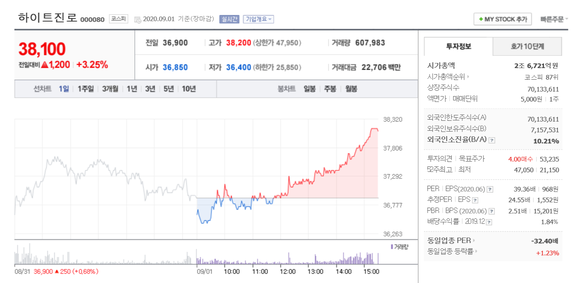Click the 코스피 market badge
This screenshot has height=283, width=588.
(x=118, y=19)
